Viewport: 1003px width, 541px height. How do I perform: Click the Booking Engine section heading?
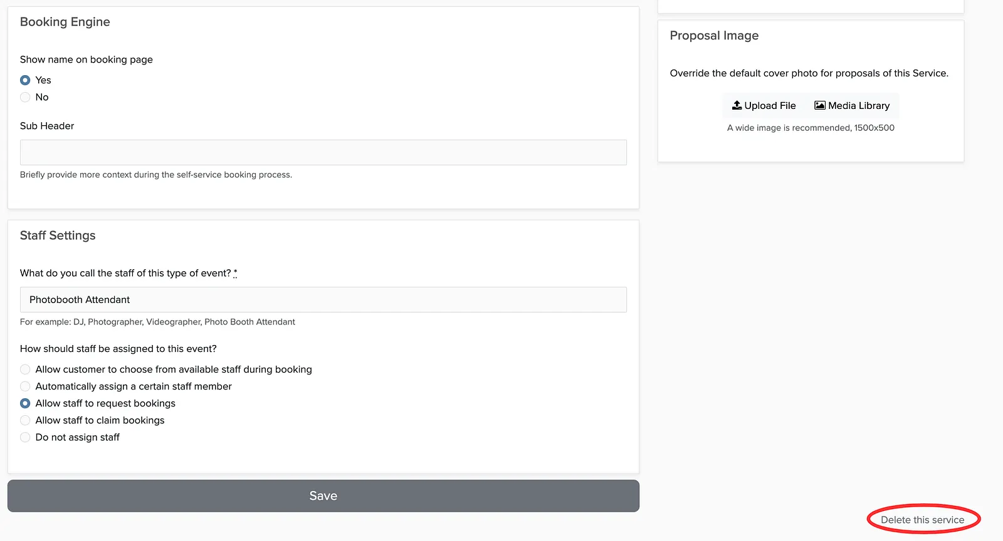tap(65, 22)
